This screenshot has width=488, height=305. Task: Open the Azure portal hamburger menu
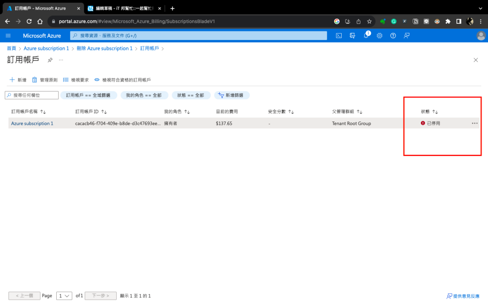click(x=8, y=35)
